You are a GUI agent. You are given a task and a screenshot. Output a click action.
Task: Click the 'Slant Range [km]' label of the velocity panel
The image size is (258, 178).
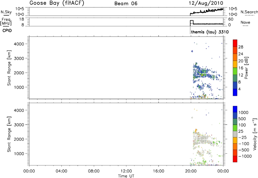click(x=9, y=134)
